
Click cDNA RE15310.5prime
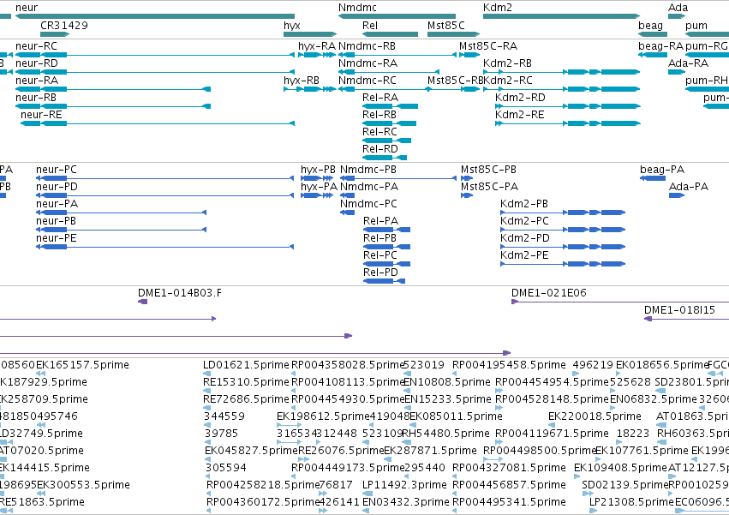point(207,391)
